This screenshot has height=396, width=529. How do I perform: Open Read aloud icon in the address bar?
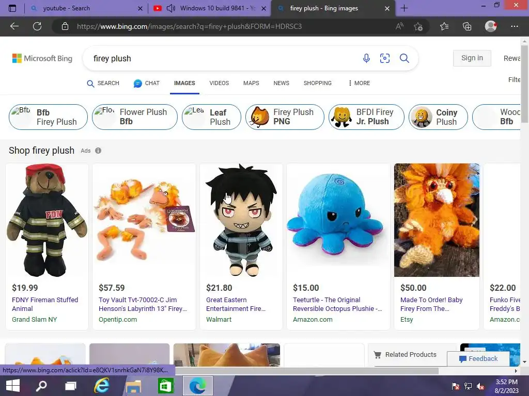coord(399,26)
